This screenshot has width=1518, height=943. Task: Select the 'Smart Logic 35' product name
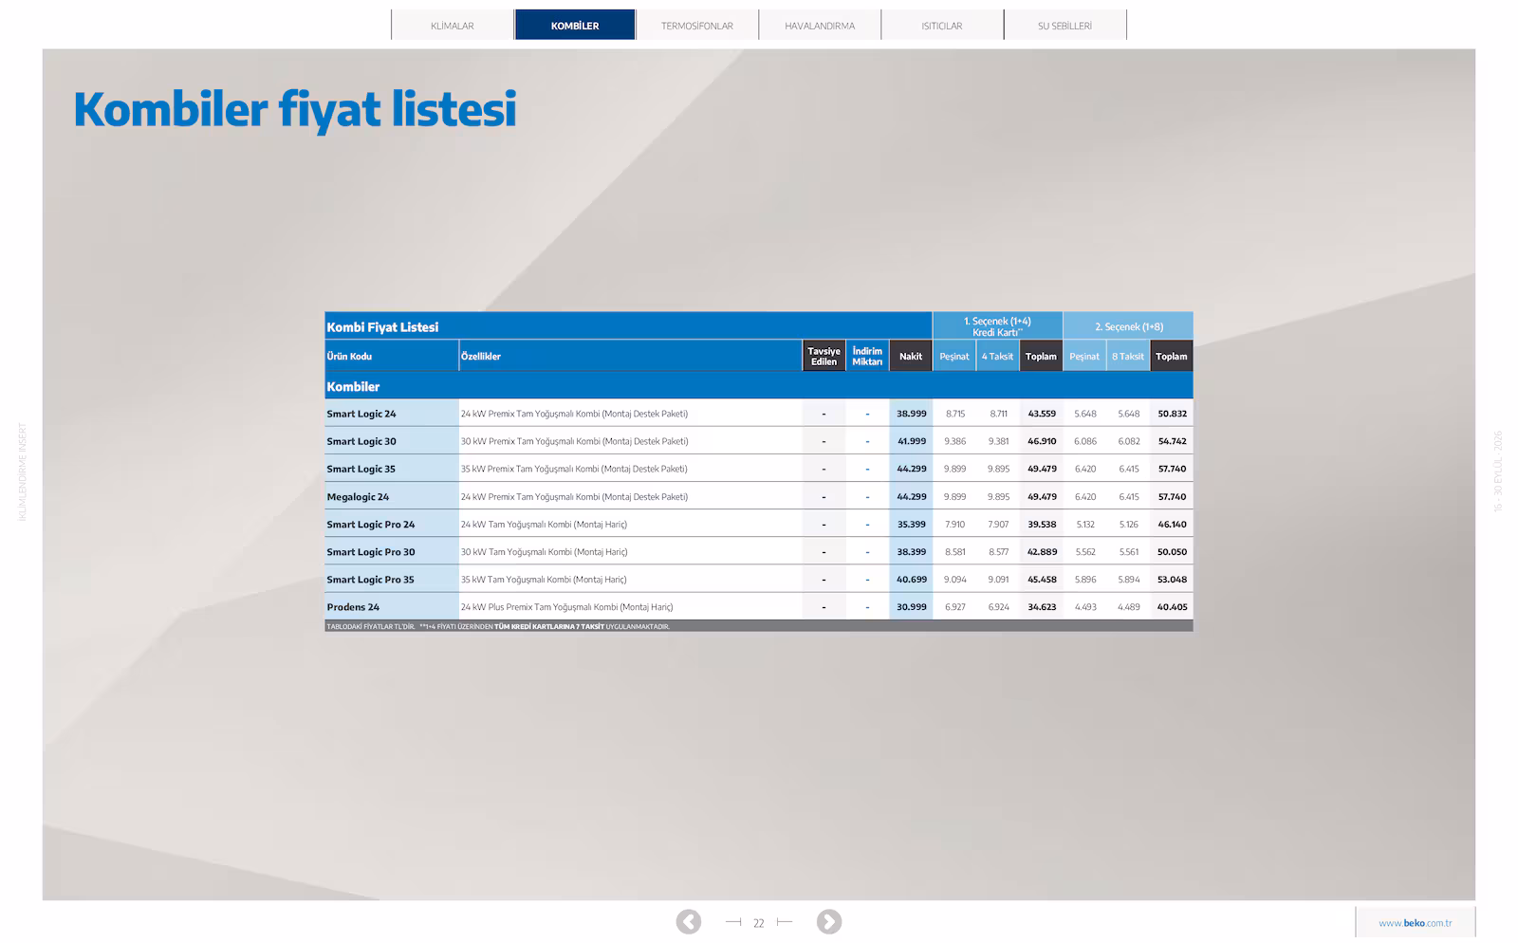pyautogui.click(x=361, y=469)
